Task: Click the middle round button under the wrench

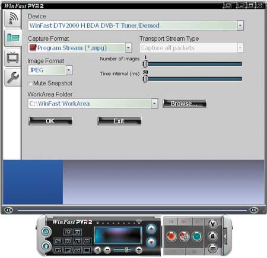Action: (212, 236)
